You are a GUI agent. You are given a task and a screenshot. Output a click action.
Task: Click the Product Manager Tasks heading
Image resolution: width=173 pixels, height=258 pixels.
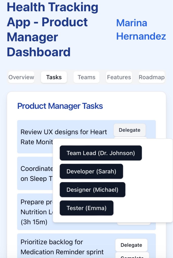(x=60, y=106)
